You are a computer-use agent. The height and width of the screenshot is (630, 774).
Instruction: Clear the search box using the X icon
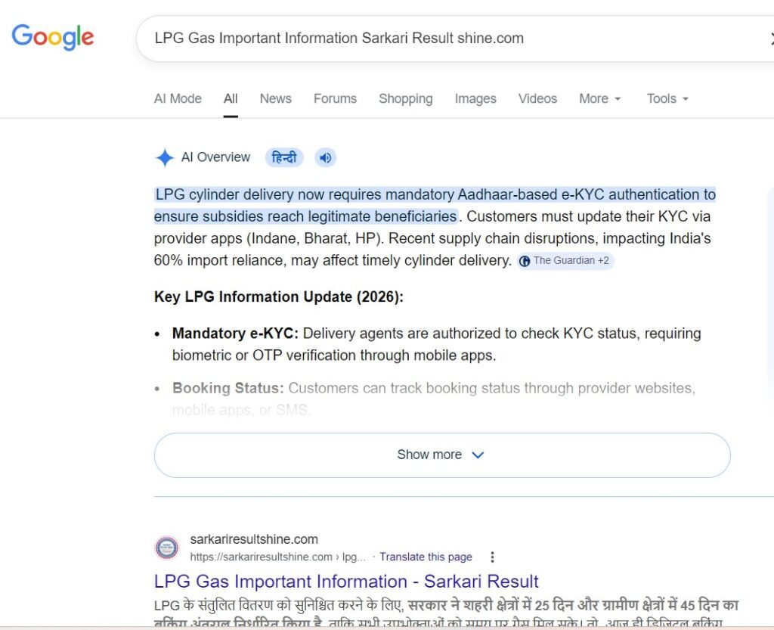point(770,38)
